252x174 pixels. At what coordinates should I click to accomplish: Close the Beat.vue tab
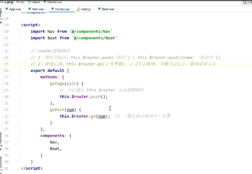click(116, 9)
